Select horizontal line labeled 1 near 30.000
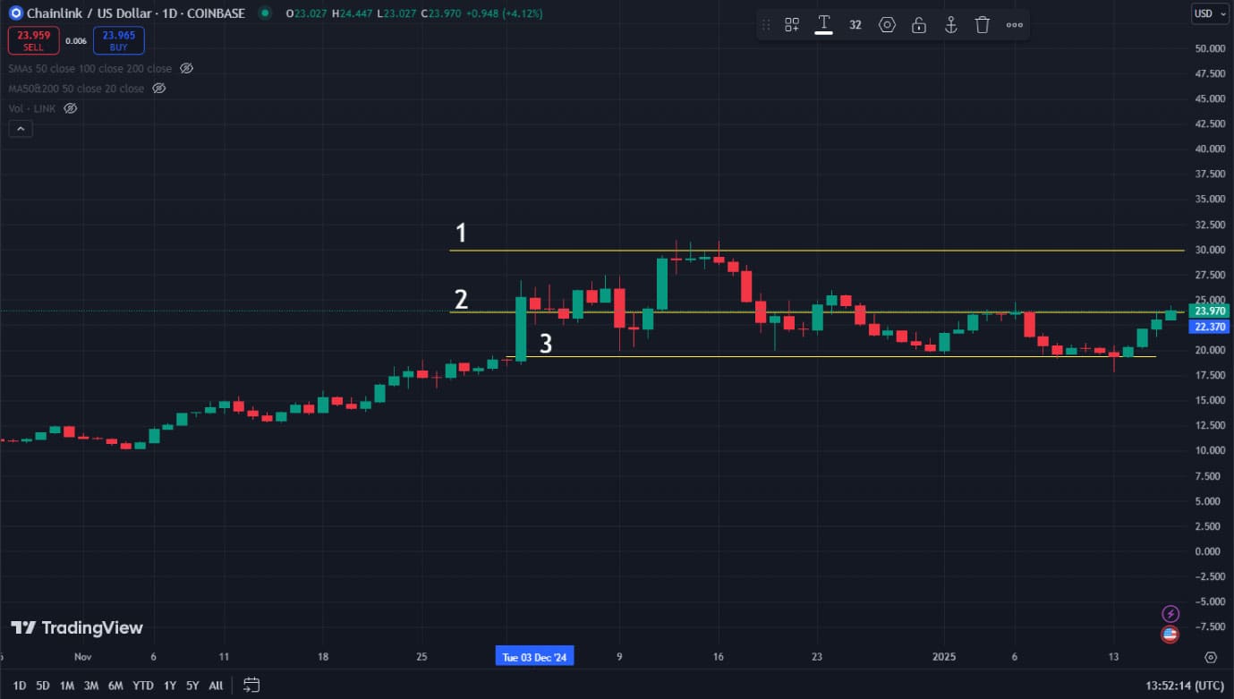1234x699 pixels. [x=816, y=251]
